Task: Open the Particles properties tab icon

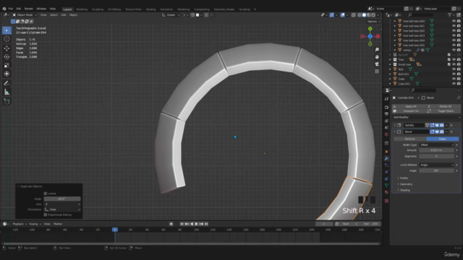Action: (386, 165)
